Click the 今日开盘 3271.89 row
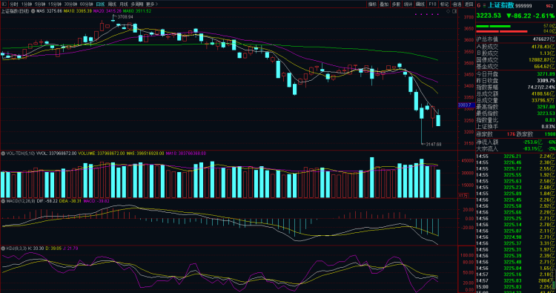The height and width of the screenshot is (293, 556). tap(515, 74)
